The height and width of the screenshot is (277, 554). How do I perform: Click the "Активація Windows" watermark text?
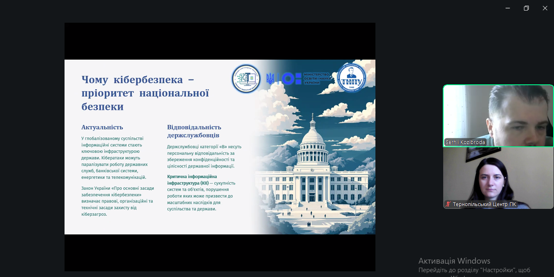(454, 261)
